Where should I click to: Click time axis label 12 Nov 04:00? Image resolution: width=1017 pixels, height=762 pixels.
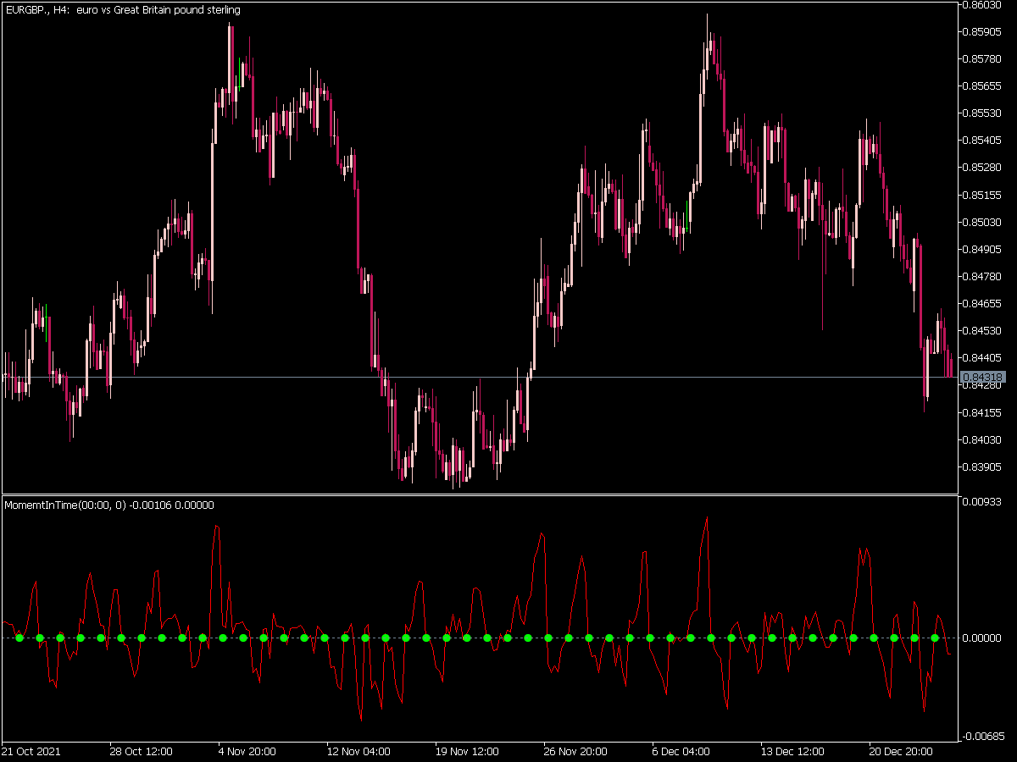(358, 752)
